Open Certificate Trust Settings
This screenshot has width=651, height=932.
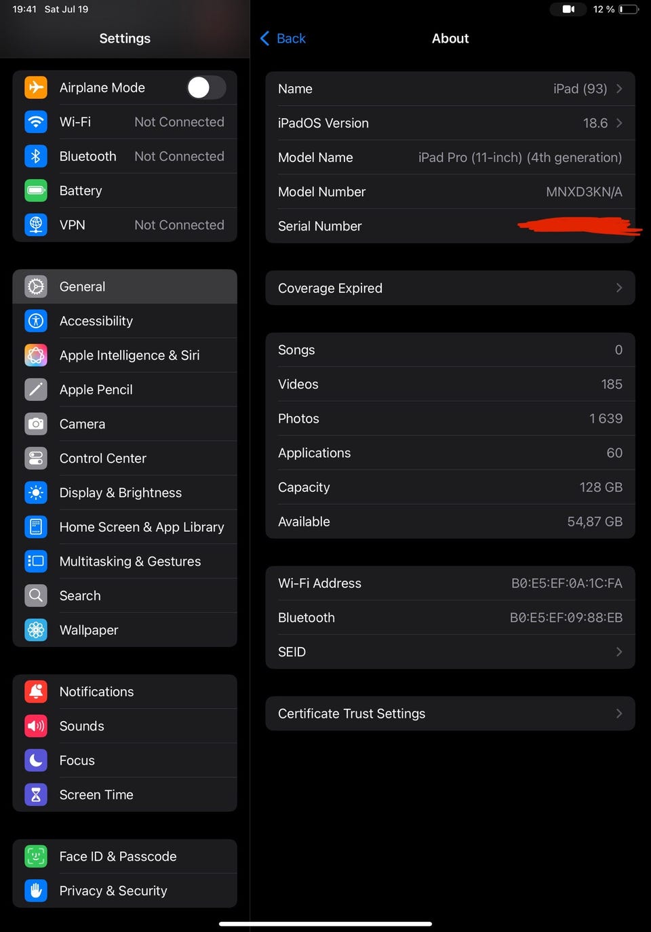[x=450, y=714]
